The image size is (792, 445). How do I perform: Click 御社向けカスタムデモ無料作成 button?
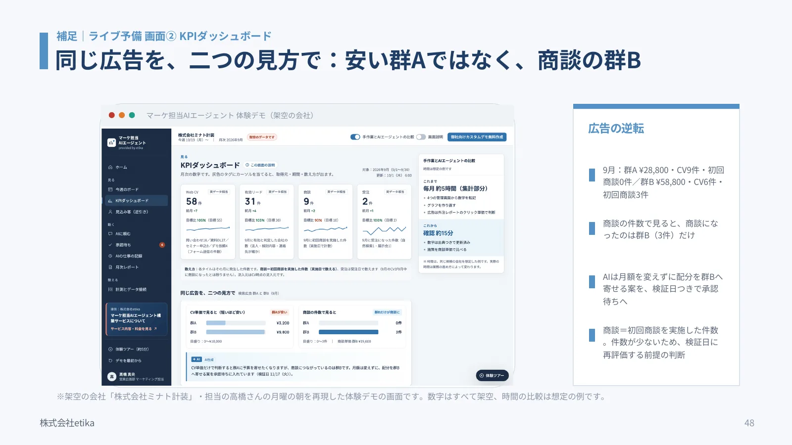point(477,137)
